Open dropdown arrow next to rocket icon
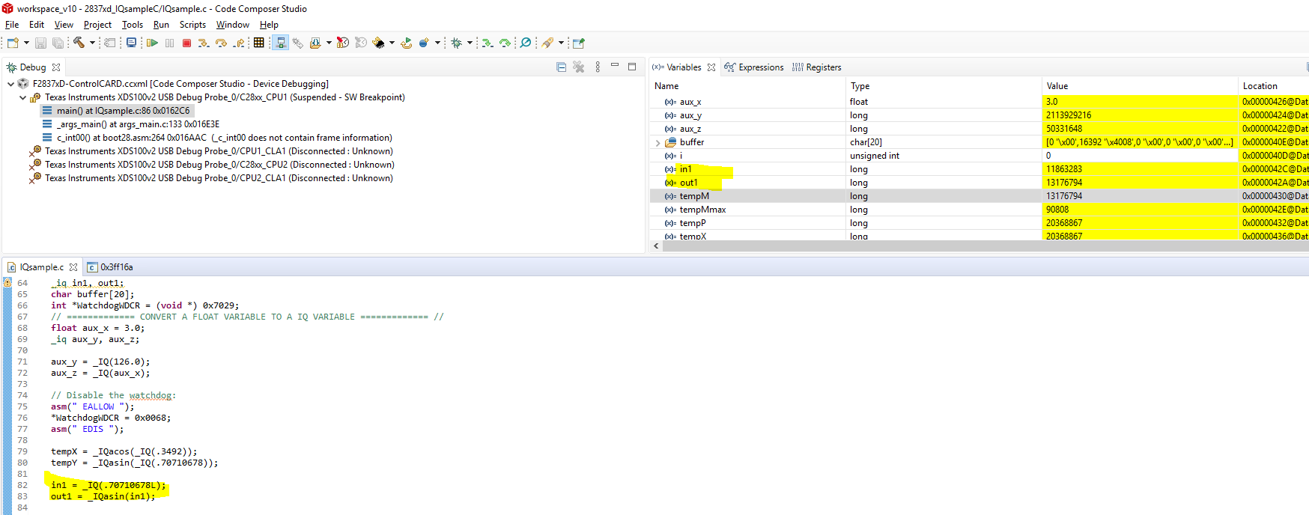 click(561, 43)
